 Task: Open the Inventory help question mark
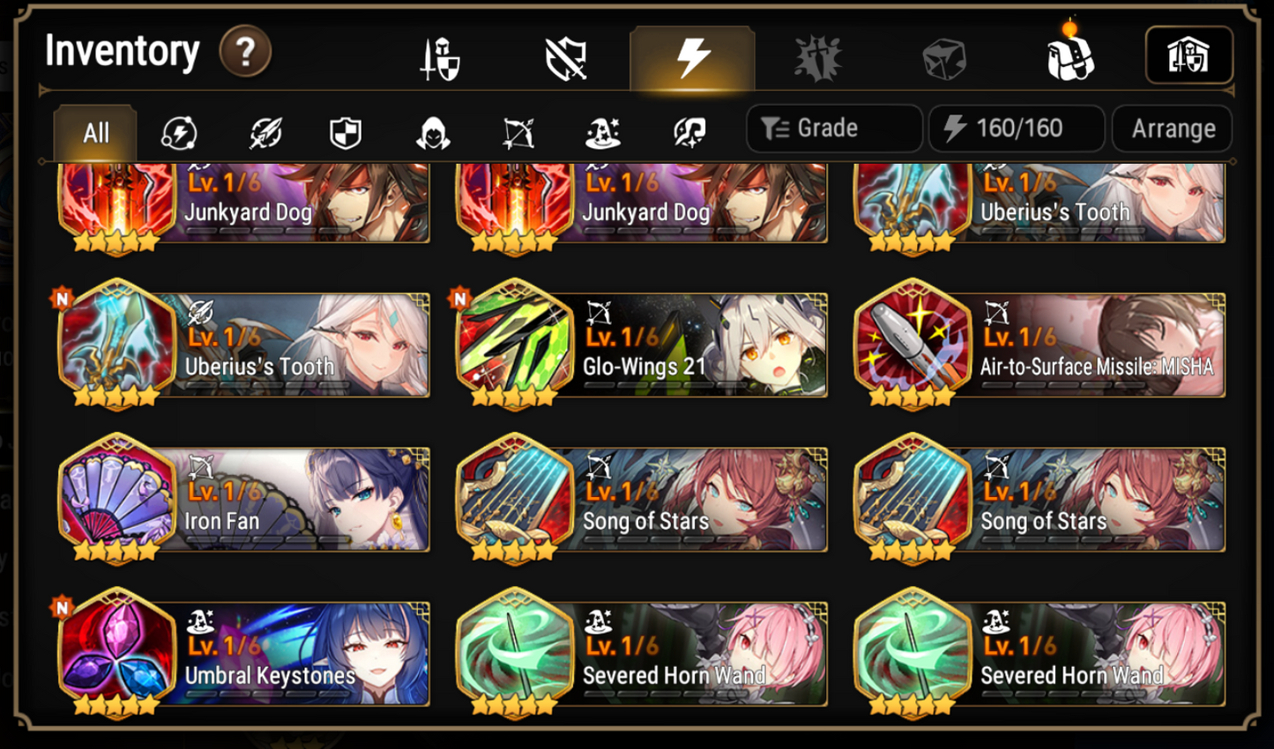coord(245,52)
